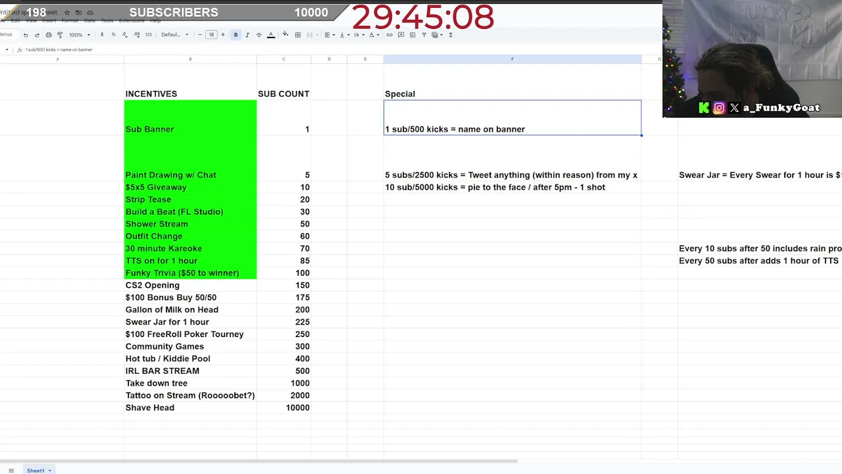The height and width of the screenshot is (474, 842).
Task: Open vertical align dropdown
Action: click(343, 35)
